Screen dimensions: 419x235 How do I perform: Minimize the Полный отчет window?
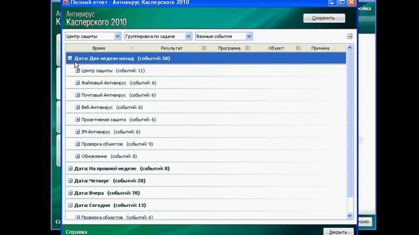coord(333,3)
